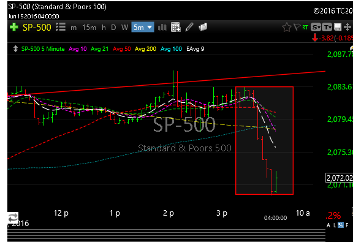This screenshot has width=353, height=242.
Task: Toggle the favorite star icon
Action: [x=287, y=28]
